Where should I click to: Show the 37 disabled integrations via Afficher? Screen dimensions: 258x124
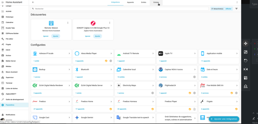pos(228,9)
